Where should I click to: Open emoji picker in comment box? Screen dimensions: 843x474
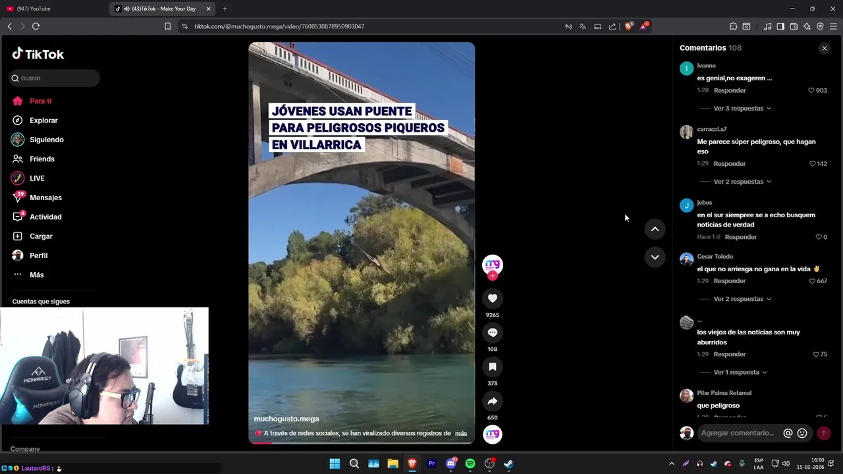[x=802, y=433]
